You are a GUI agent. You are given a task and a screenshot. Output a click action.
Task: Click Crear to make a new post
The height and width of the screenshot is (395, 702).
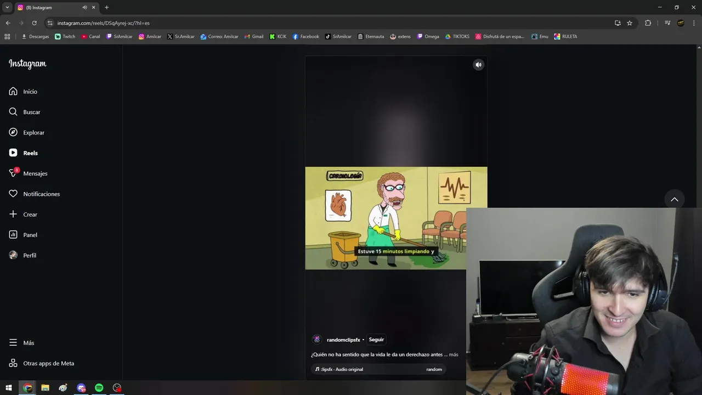point(23,215)
